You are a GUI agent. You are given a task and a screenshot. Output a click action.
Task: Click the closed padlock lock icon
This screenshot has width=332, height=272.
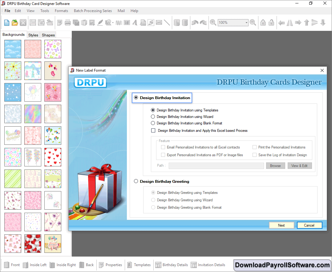tap(263, 23)
